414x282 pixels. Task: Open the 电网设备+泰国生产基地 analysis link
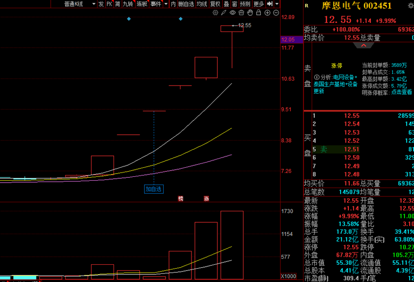336,84
